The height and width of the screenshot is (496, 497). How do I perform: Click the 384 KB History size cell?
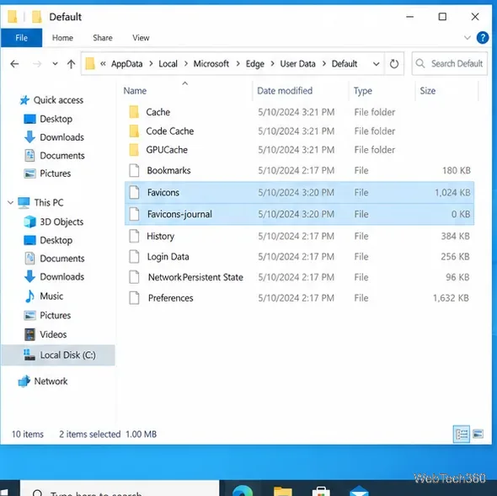tap(455, 236)
